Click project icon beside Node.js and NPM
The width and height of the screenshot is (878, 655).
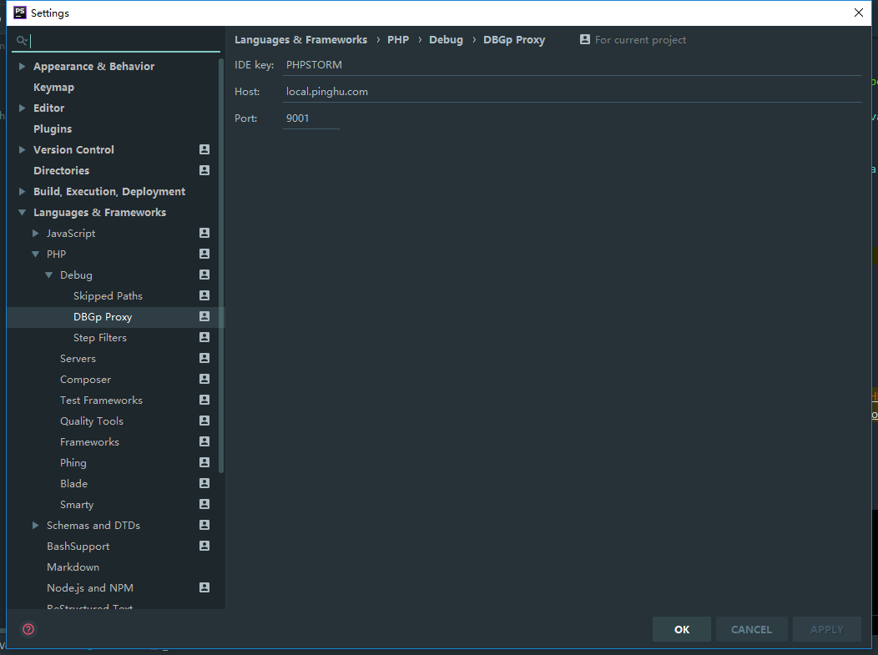point(204,587)
